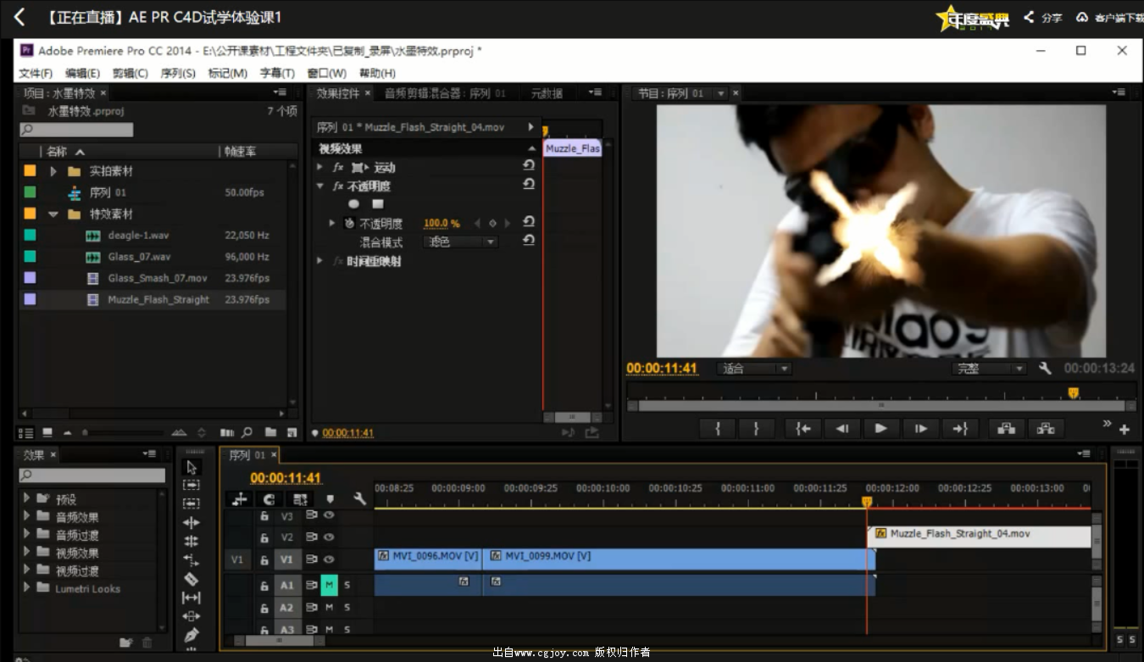Unmute the A1 audio track
The image size is (1144, 662).
[329, 585]
